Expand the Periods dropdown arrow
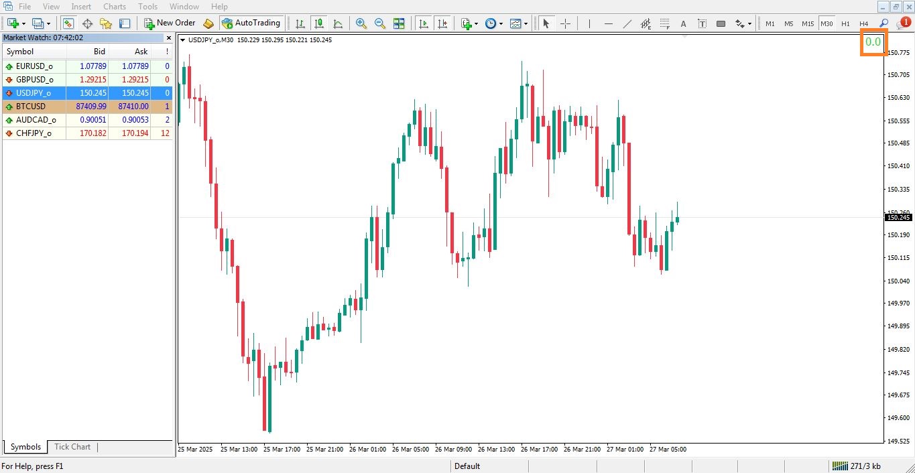This screenshot has height=473, width=915. (501, 23)
